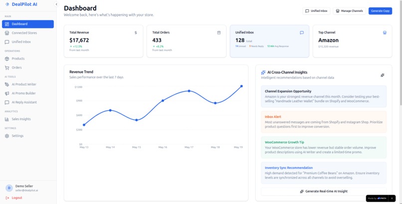
Task: Click the Settings gear icon
Action: (x=7, y=136)
